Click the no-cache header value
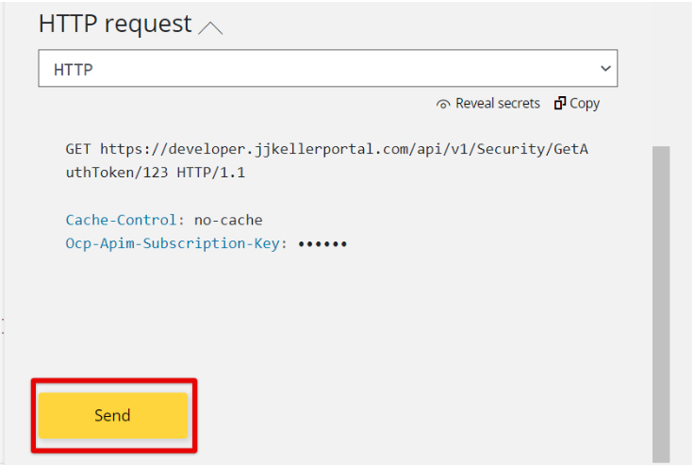 (228, 220)
